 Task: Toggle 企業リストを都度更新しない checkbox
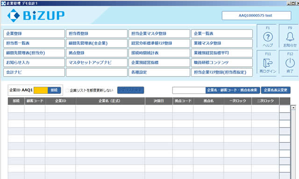point(67,91)
